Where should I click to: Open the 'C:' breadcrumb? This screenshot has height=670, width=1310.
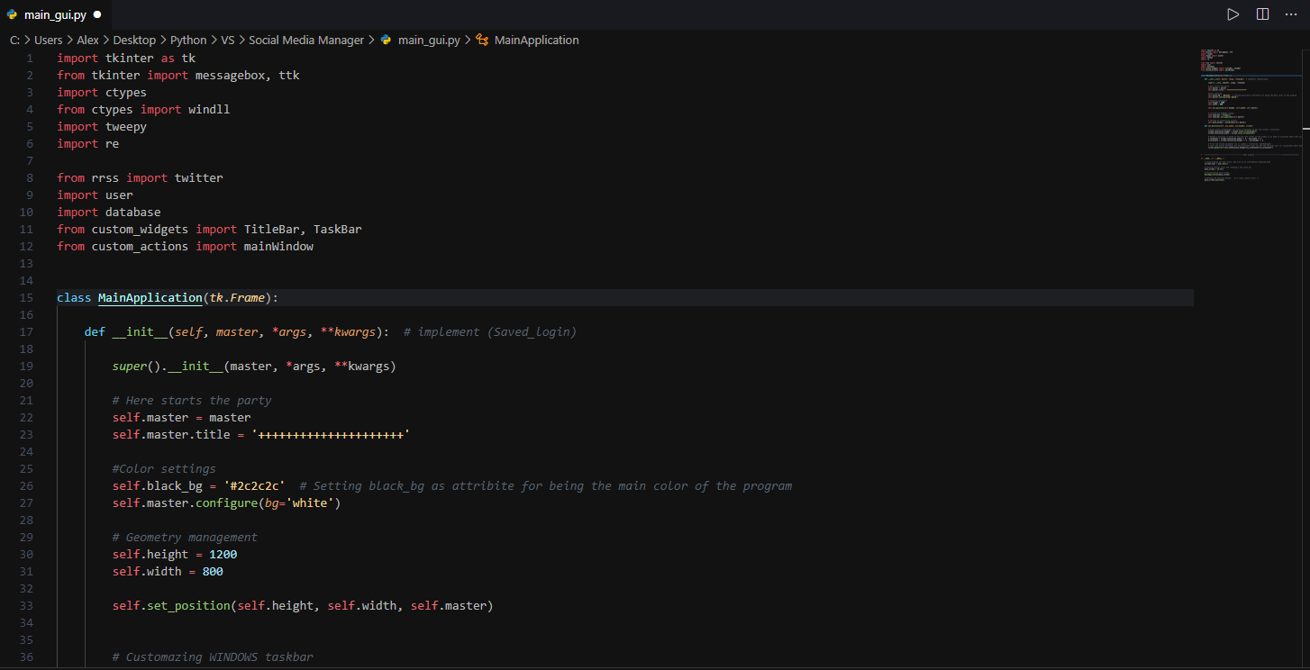[x=14, y=41]
